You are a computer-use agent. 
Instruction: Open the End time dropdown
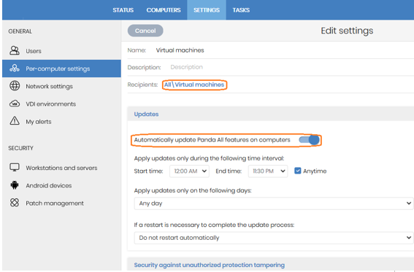point(268,171)
